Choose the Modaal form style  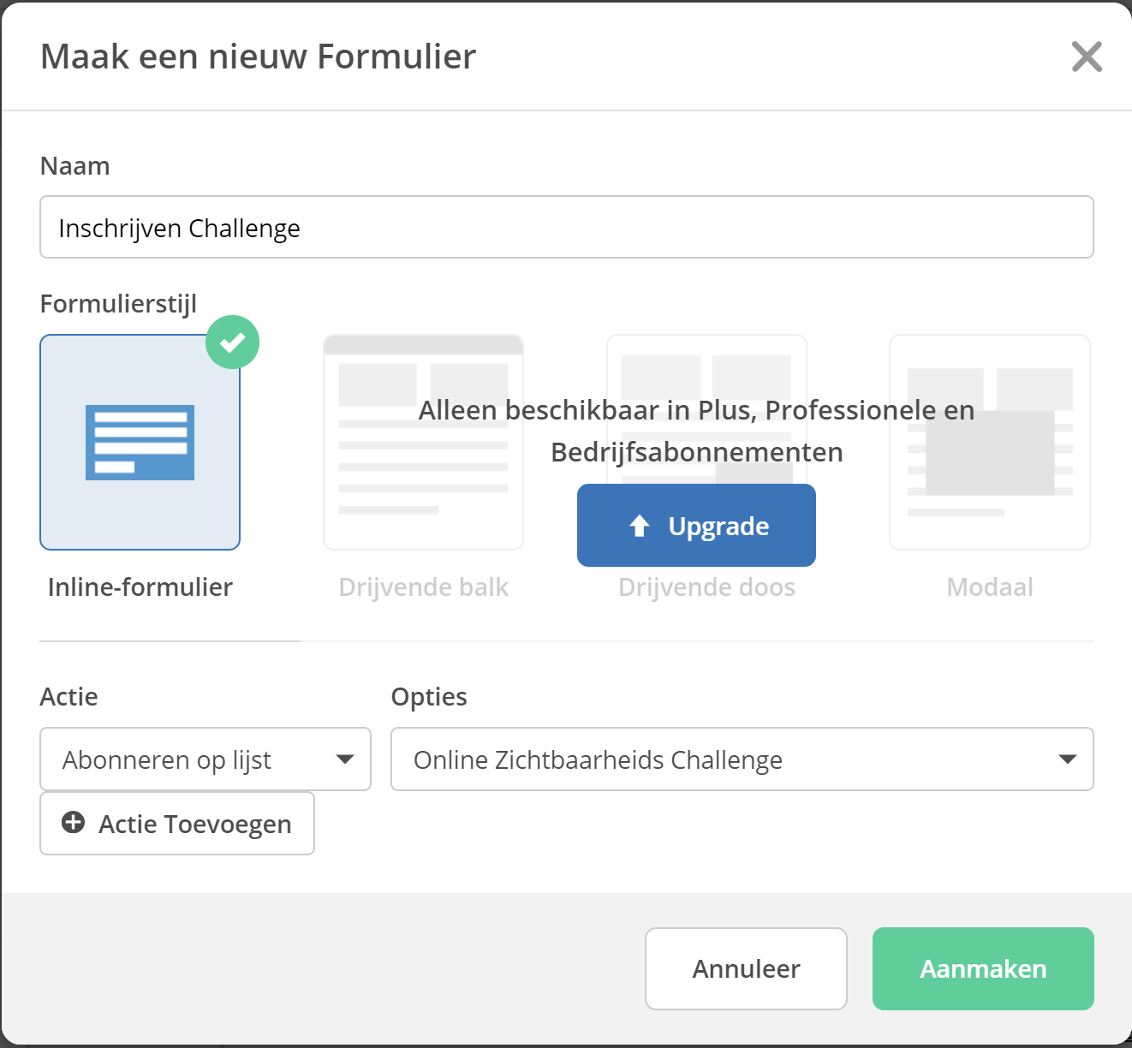pyautogui.click(x=990, y=442)
